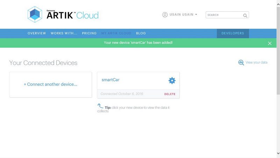Click the 'Your Connected Devices' heading

[x=43, y=63]
